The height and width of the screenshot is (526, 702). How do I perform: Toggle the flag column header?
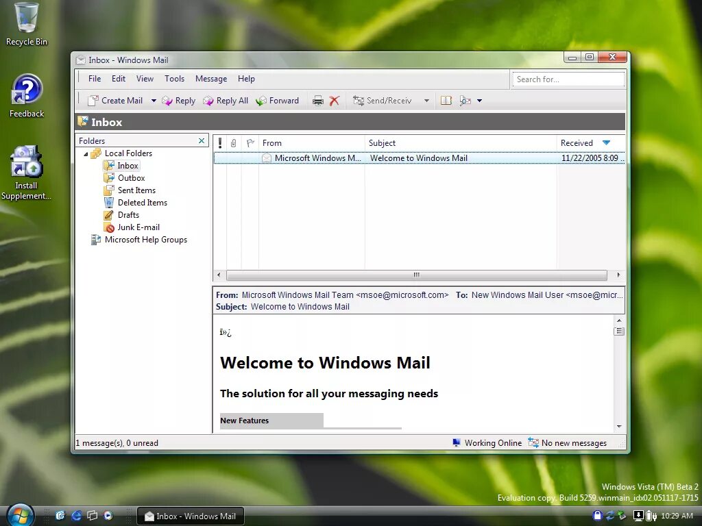(250, 142)
